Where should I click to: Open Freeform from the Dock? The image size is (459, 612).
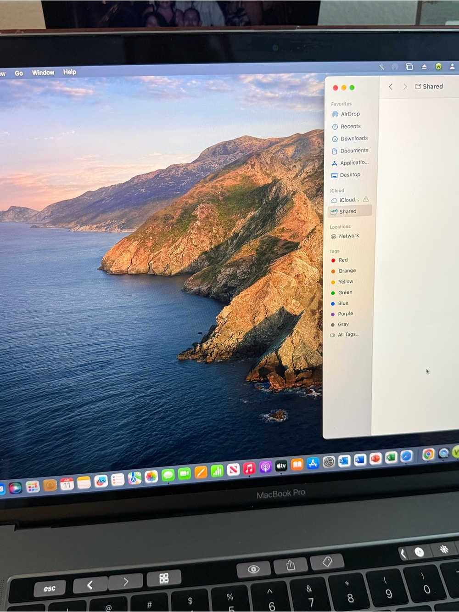coord(101,481)
